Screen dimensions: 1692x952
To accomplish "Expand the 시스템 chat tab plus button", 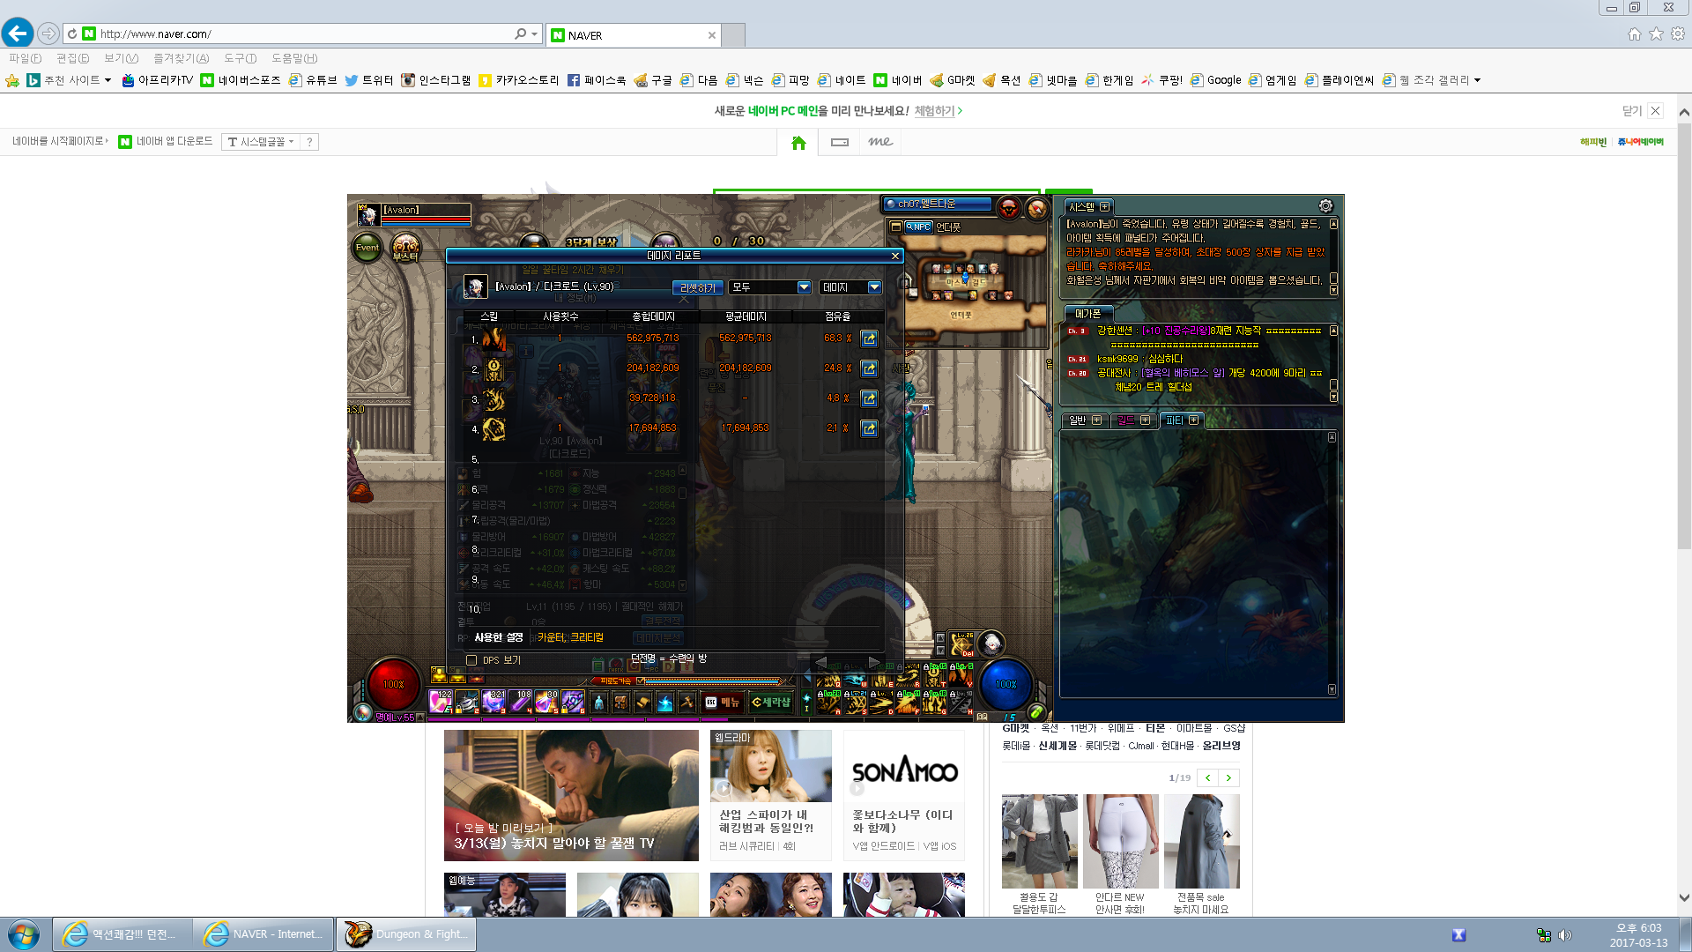I will 1105,206.
